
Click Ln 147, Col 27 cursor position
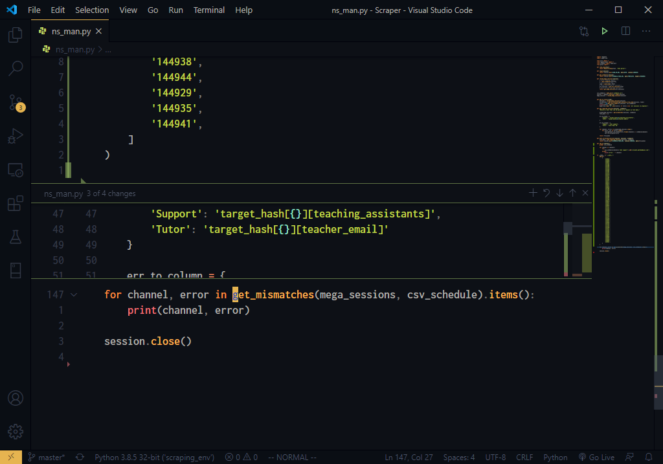[x=409, y=458]
